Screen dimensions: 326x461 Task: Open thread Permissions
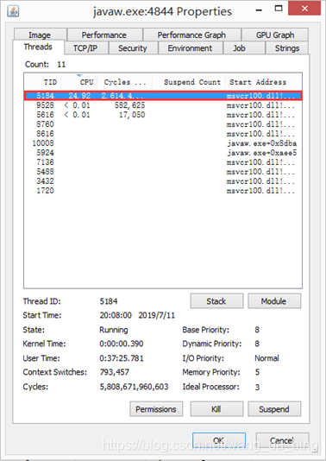[x=156, y=409]
